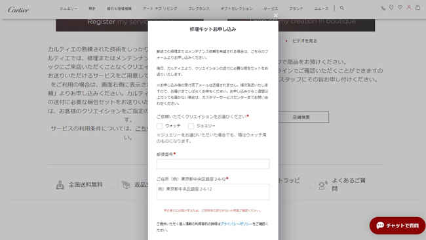The width and height of the screenshot is (426, 240).
Task: Click the よくあるご質問 person icon
Action: pos(322,185)
